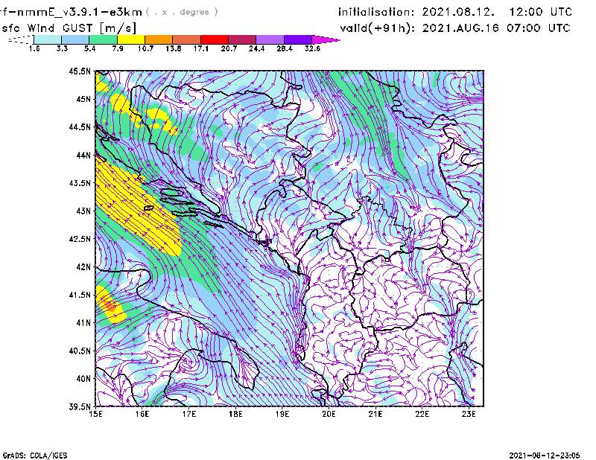Screen dimensions: 596x460
Task: Click the light blue legend swatch after 3.3
Action: [75, 39]
